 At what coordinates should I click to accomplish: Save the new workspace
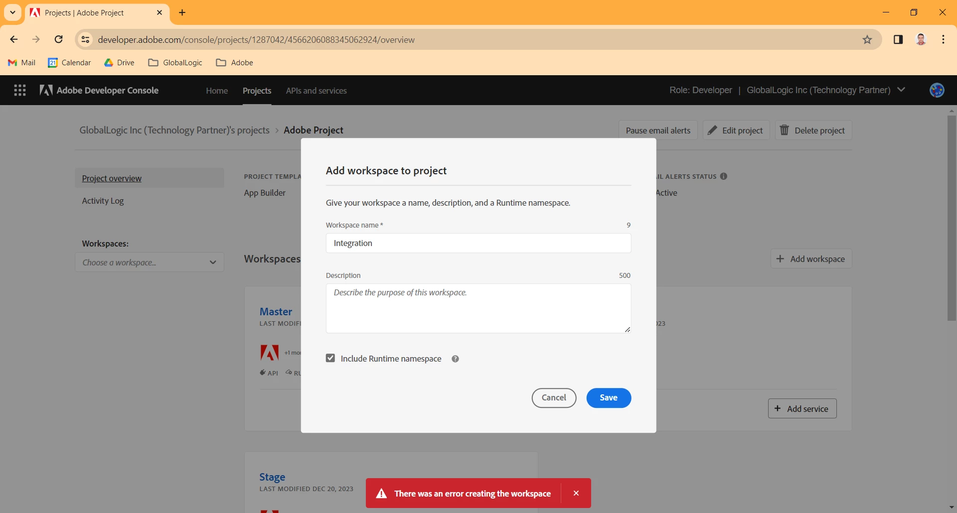[x=609, y=398]
